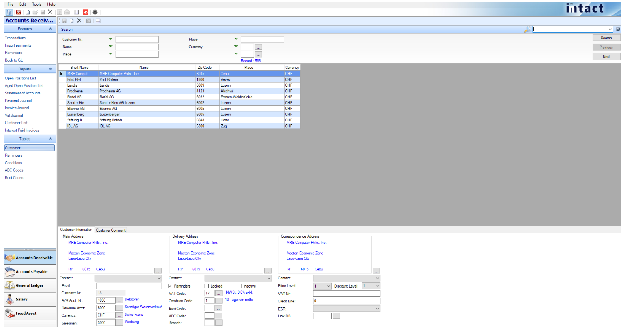The image size is (621, 328).
Task: Open settings via the gear toolbar icon
Action: coord(95,12)
